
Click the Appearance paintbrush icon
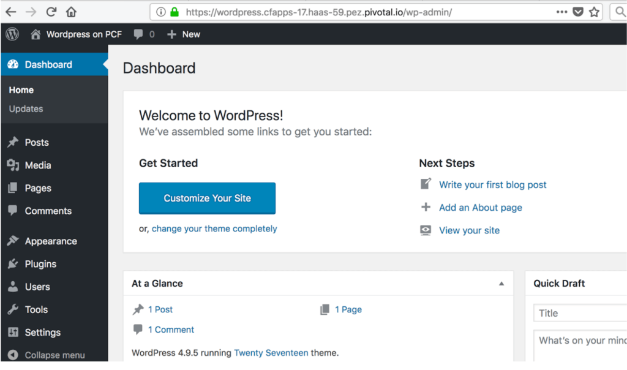(x=13, y=240)
